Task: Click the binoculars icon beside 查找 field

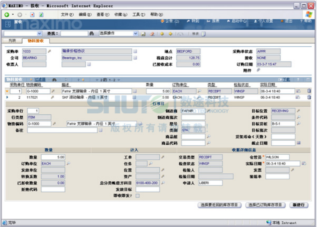Action: pos(92,34)
